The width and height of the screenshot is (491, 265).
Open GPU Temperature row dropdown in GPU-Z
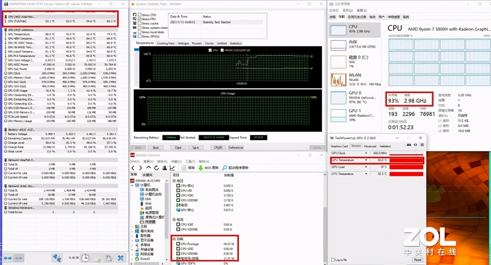pyautogui.click(x=366, y=160)
